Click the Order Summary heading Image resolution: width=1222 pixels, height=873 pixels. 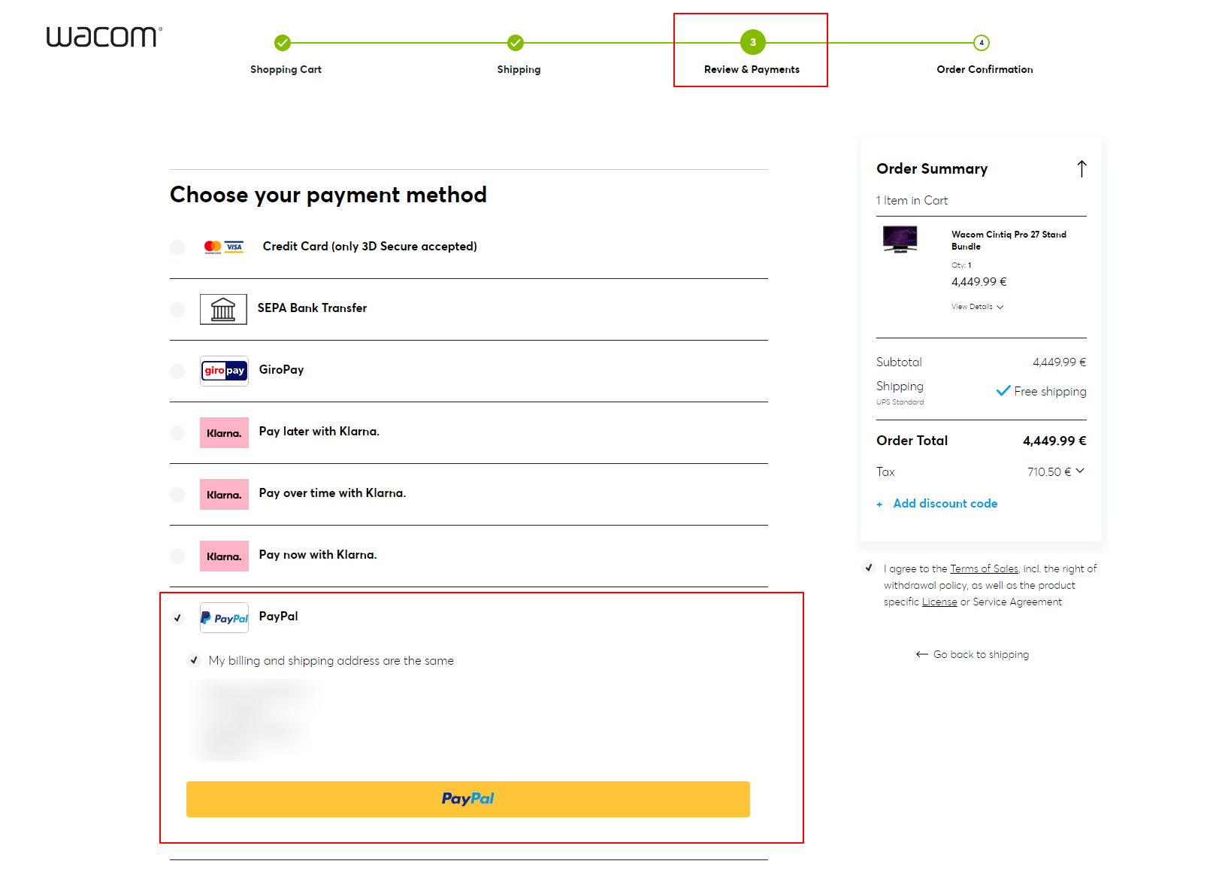click(x=932, y=168)
